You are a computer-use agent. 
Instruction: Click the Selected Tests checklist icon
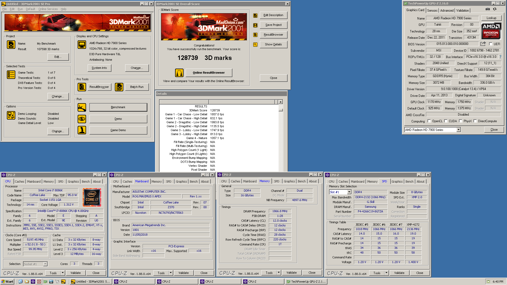coord(11,75)
